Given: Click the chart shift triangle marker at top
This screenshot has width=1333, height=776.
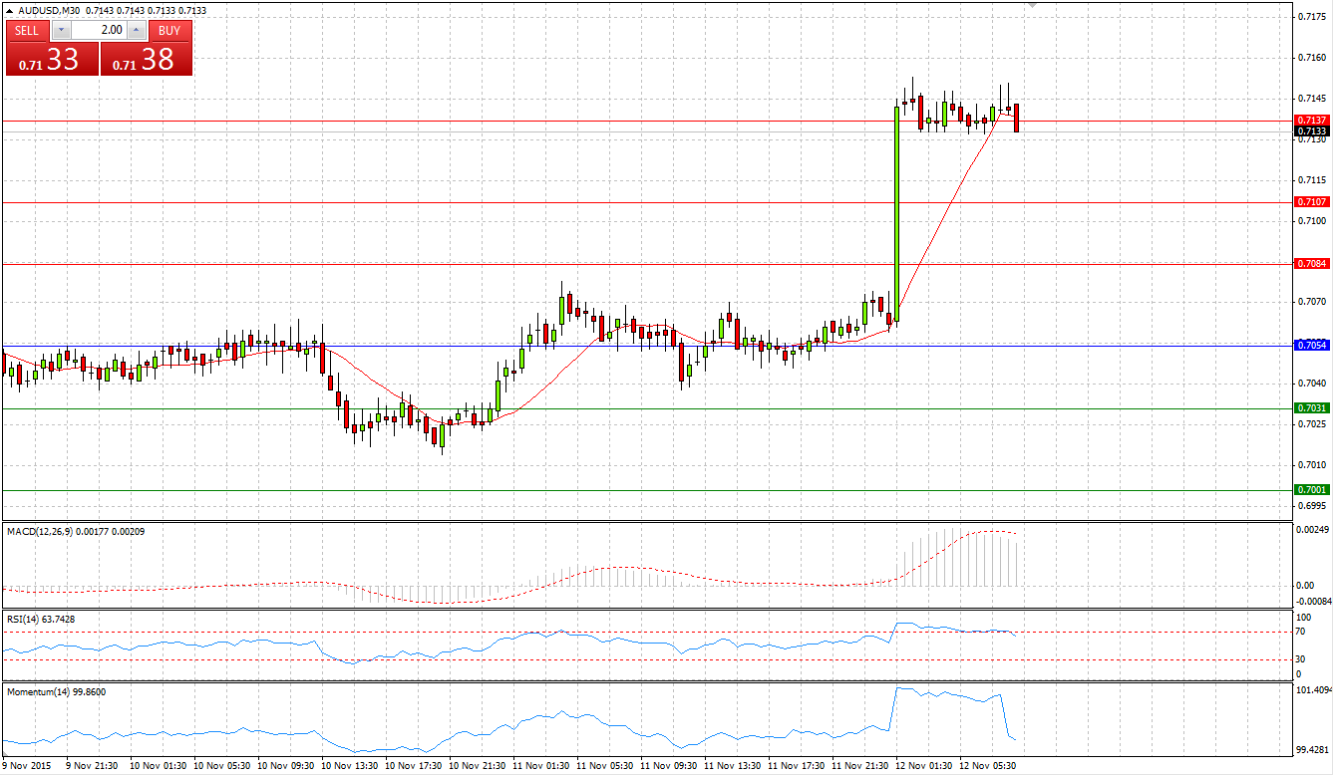Looking at the screenshot, I should 1033,6.
